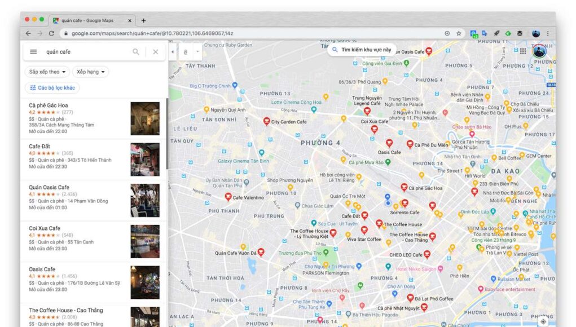Click Bệnh viện Chợ Rẫy hospital pin
Screen dimensions: 576x327
(342, 298)
